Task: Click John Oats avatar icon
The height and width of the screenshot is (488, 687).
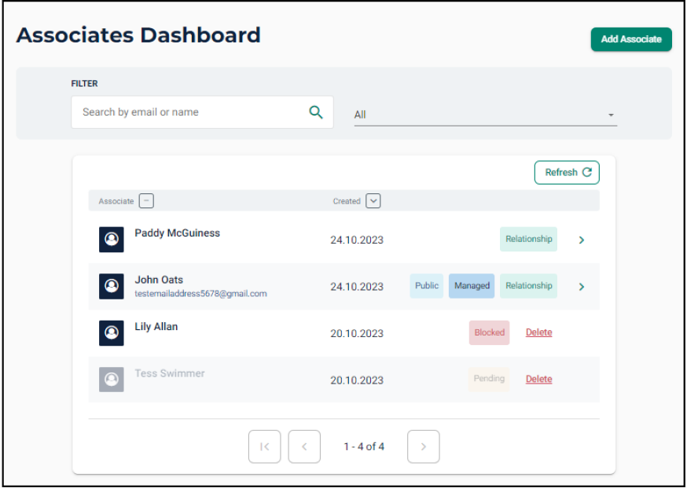Action: coord(112,286)
